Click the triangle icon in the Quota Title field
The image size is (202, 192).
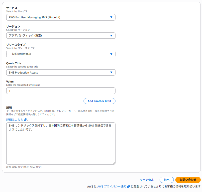tap(111, 72)
